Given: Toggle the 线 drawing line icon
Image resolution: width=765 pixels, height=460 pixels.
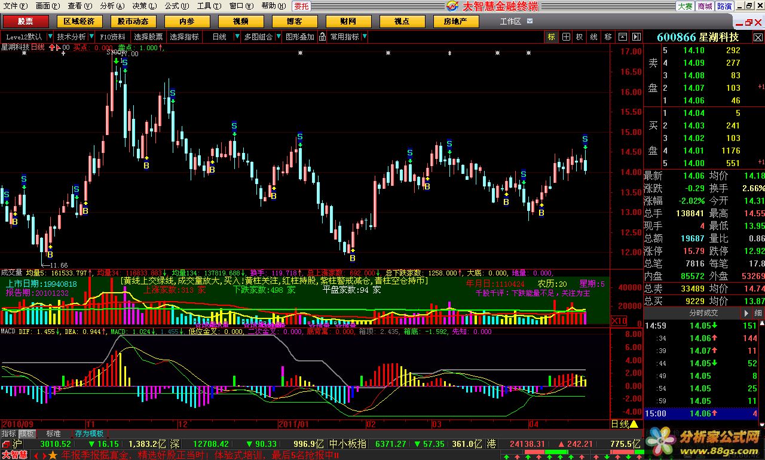Looking at the screenshot, I should click(594, 36).
